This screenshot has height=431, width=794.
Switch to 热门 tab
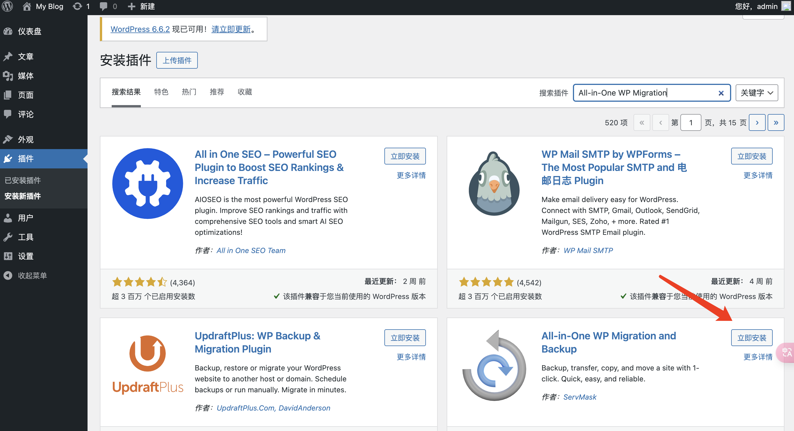[x=189, y=92]
